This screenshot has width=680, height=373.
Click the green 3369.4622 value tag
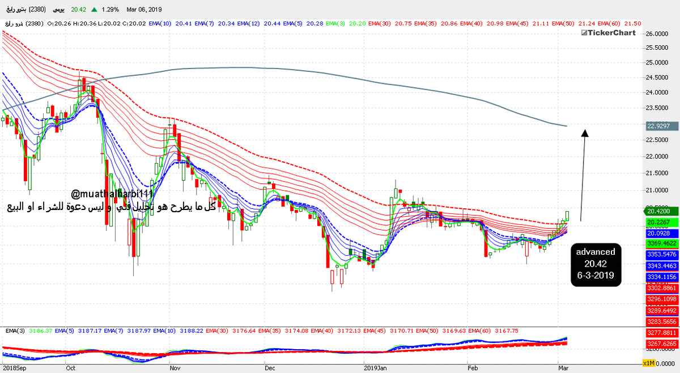pyautogui.click(x=661, y=243)
